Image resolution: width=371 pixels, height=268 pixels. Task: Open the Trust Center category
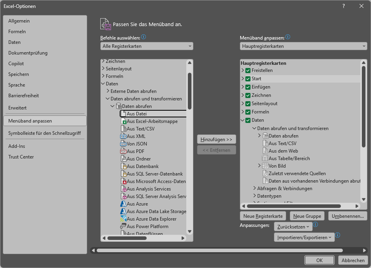click(x=45, y=157)
